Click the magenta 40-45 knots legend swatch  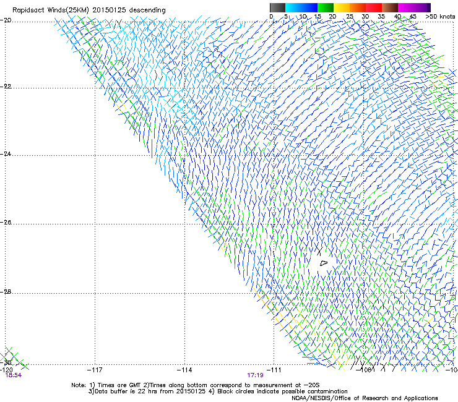tap(406, 7)
